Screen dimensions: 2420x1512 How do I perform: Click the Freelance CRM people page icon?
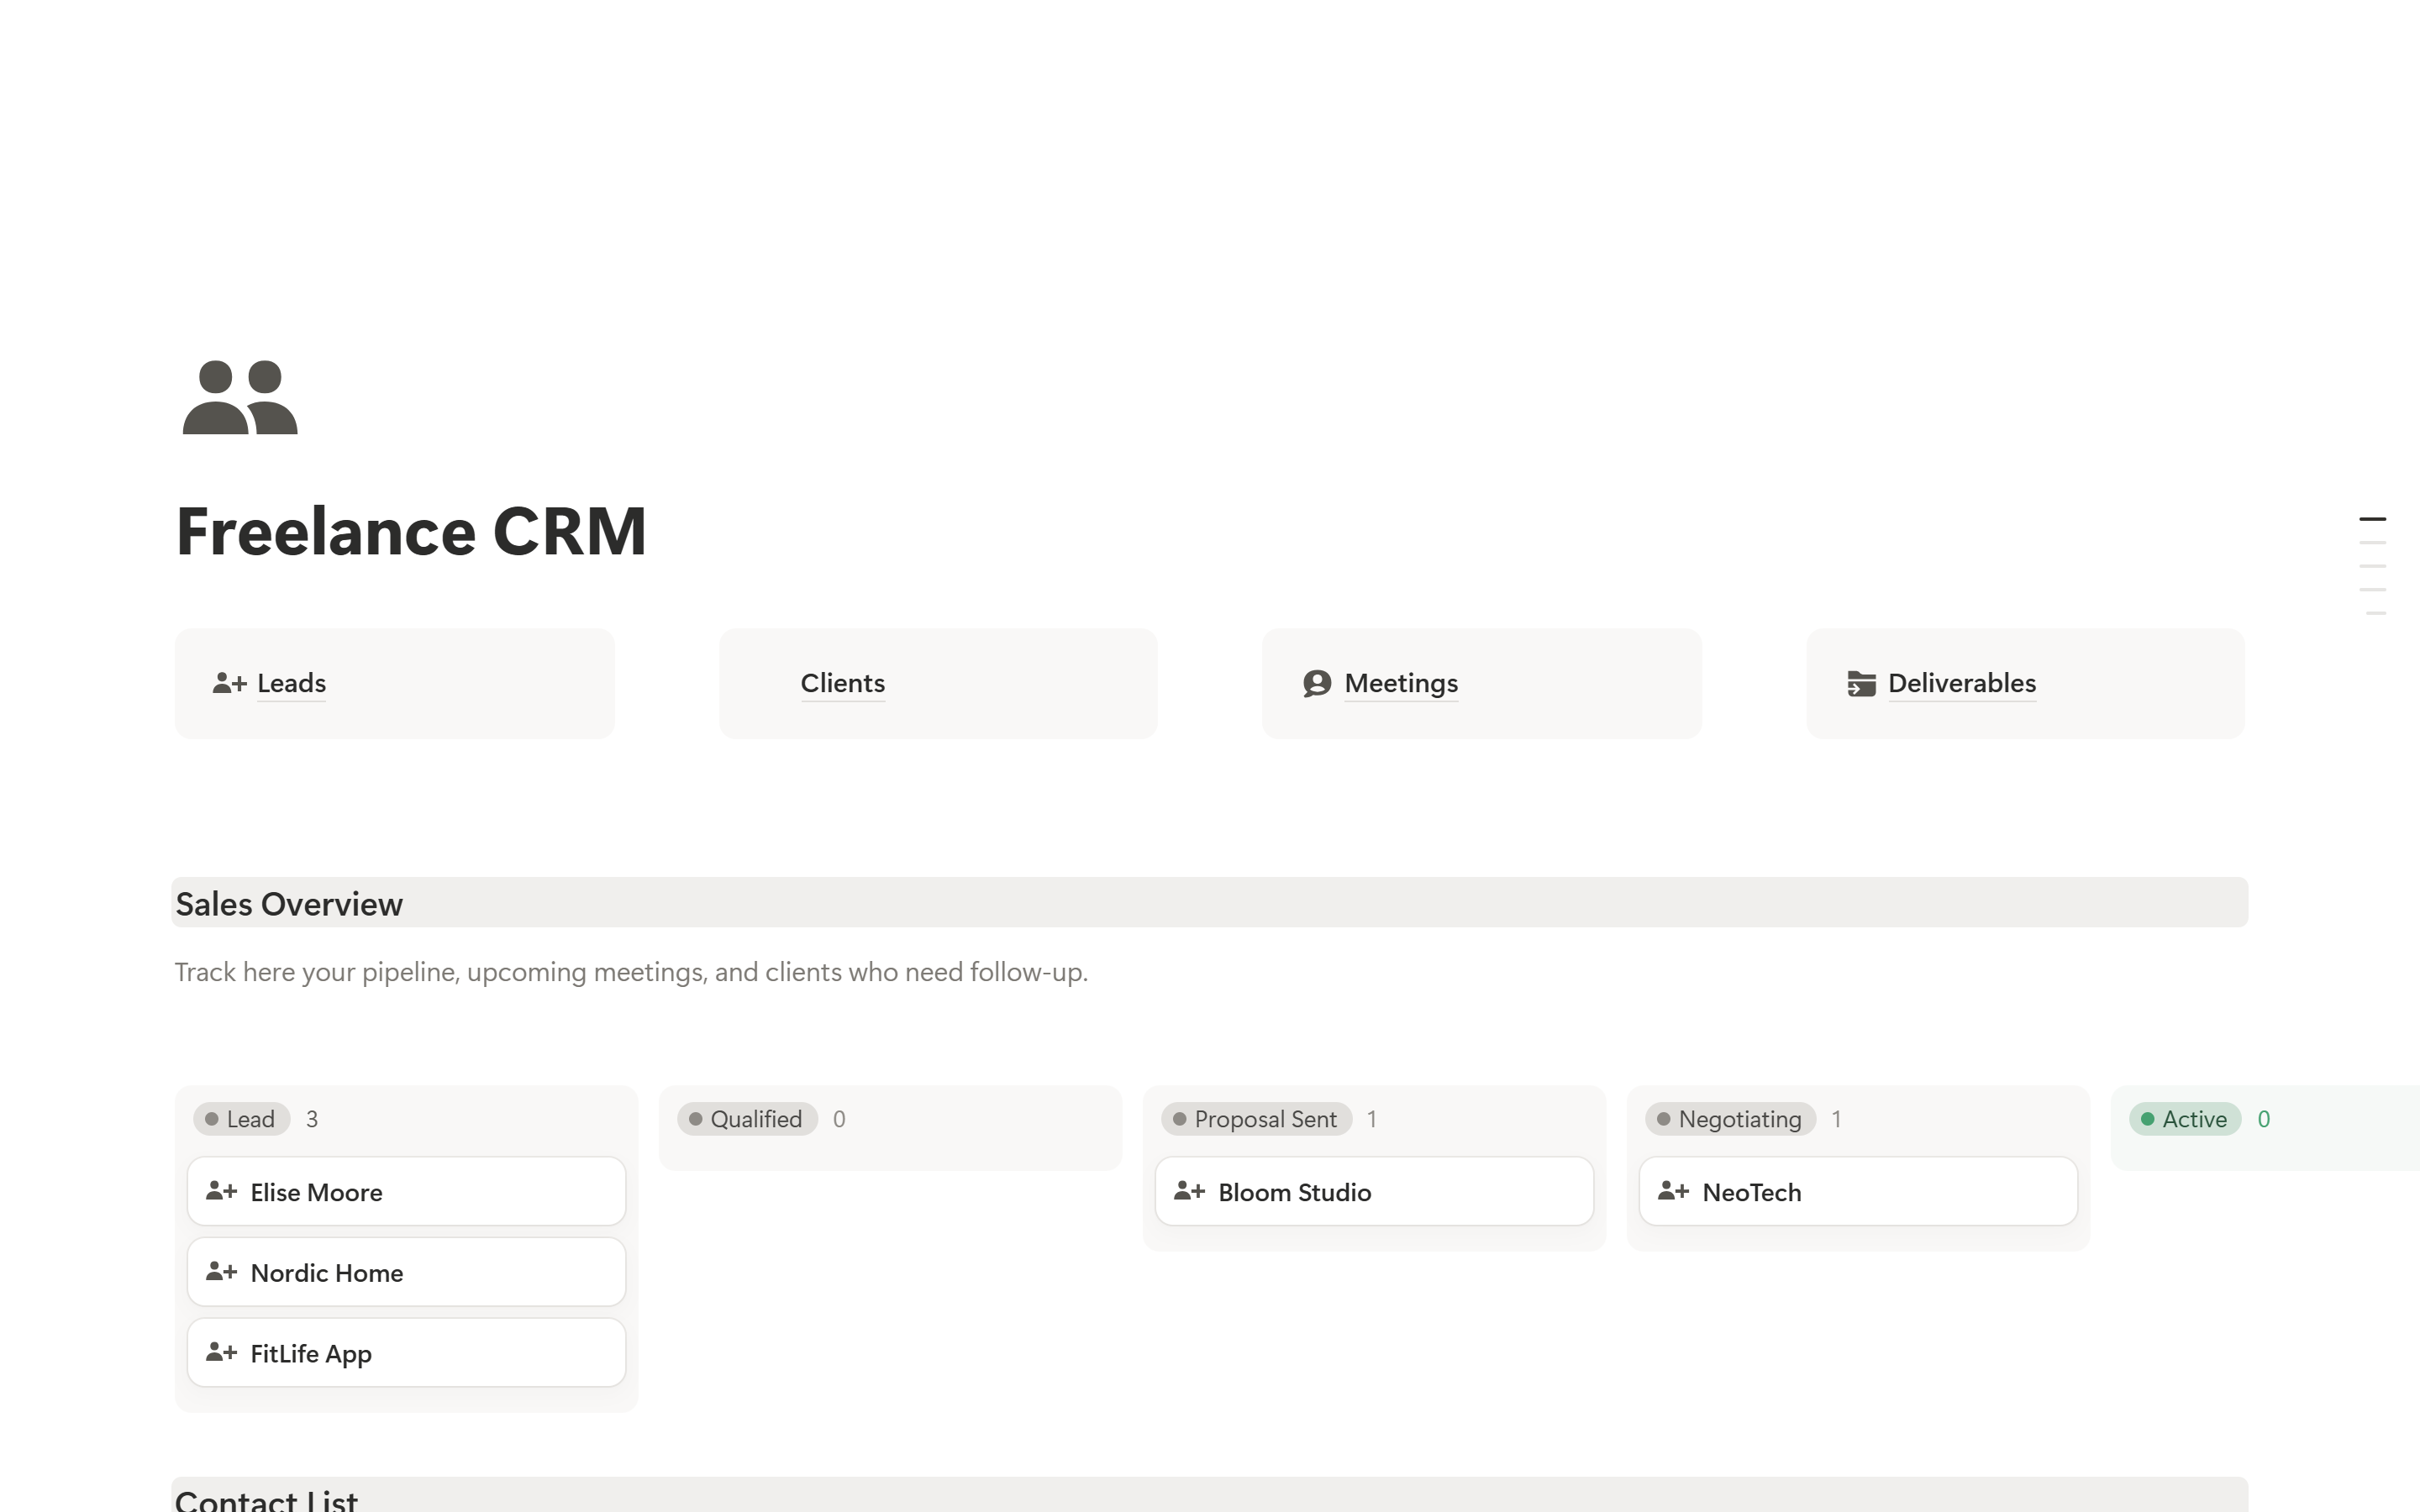click(x=240, y=397)
